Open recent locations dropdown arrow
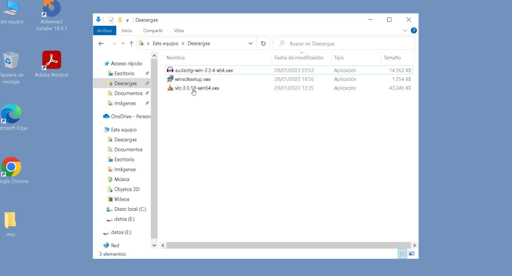 (123, 43)
